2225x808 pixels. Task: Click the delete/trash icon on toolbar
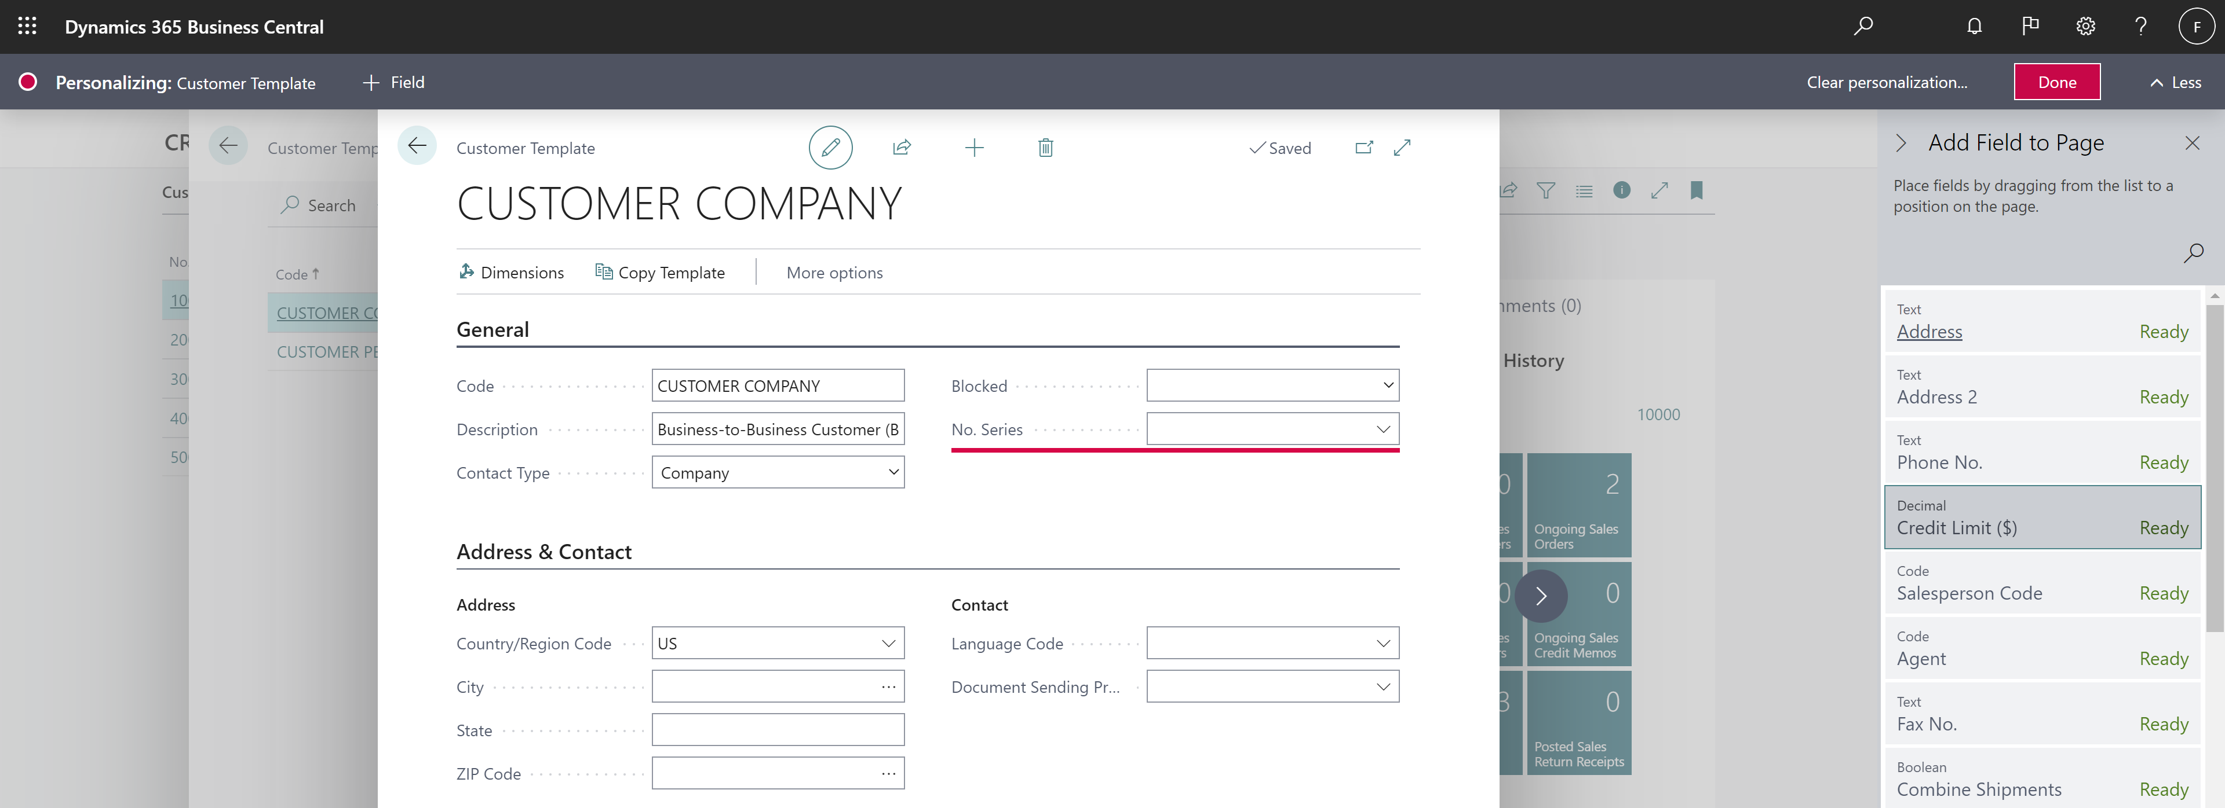[1046, 146]
